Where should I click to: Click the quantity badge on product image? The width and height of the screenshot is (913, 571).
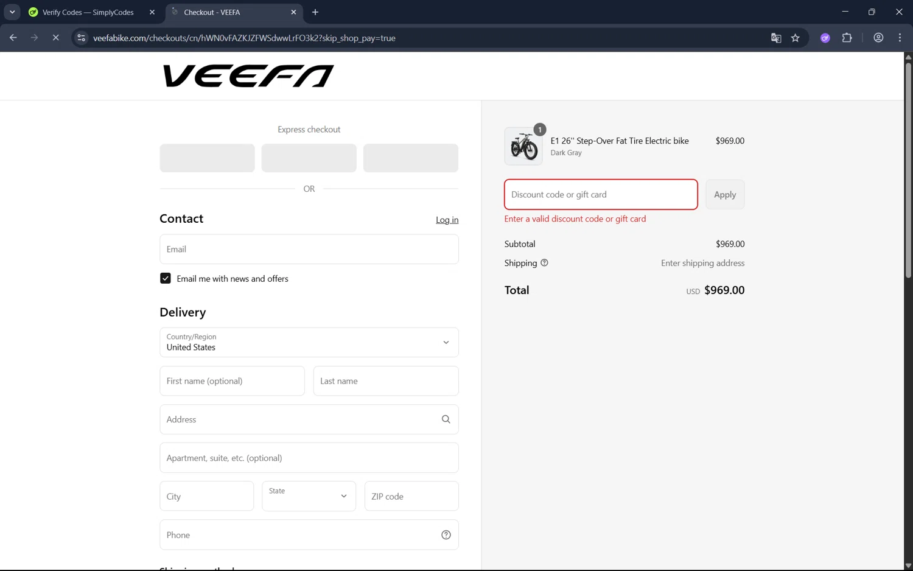click(x=539, y=130)
